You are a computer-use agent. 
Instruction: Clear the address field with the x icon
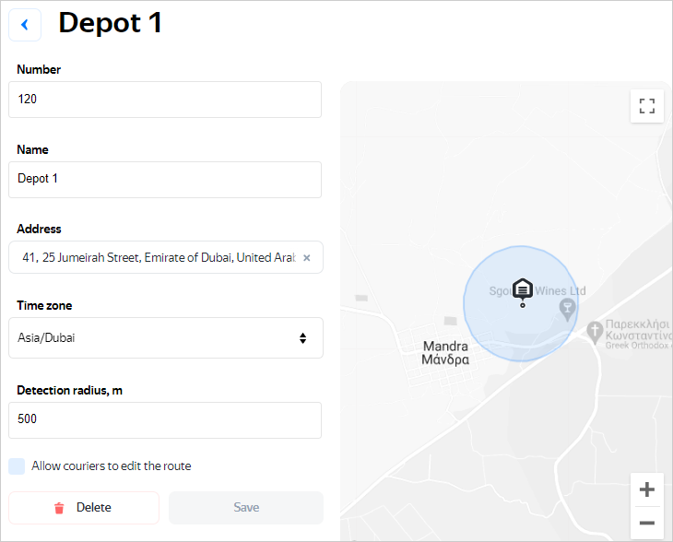(307, 258)
